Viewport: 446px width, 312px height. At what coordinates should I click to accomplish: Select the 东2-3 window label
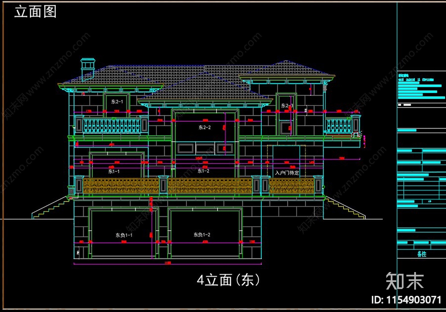(287, 106)
